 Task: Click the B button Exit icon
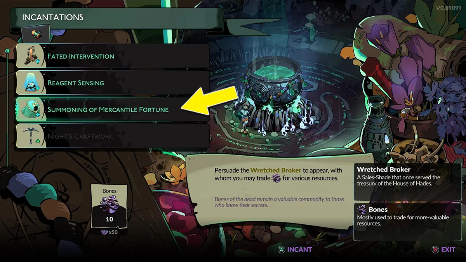tap(435, 250)
